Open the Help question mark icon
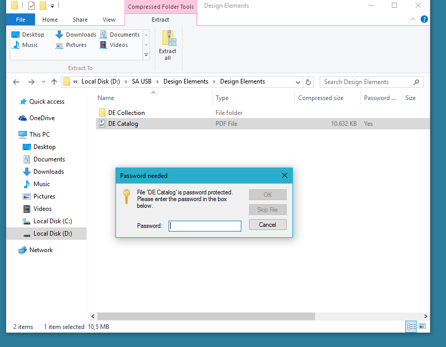The height and width of the screenshot is (347, 446). 424,20
